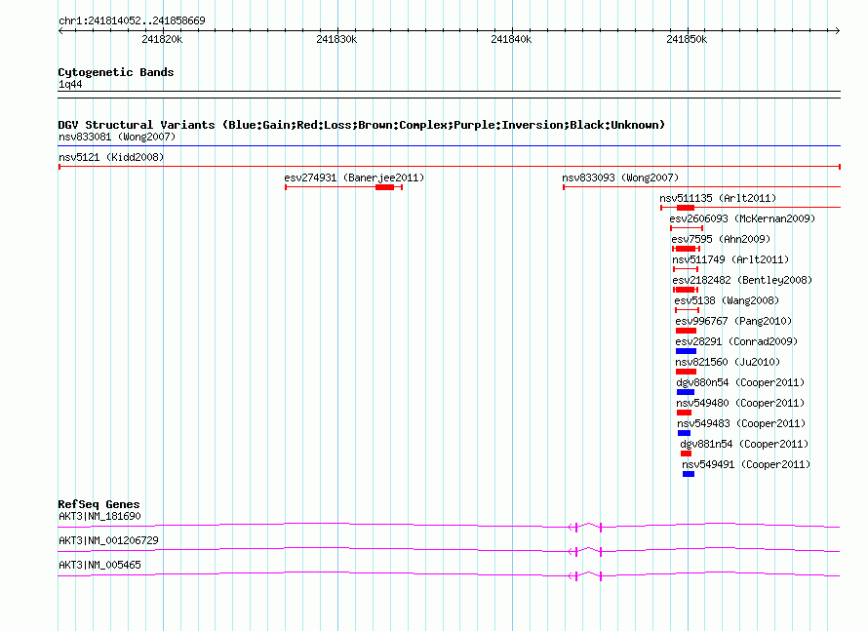Click the nsv511135 (Arlt2011) label

tap(718, 198)
